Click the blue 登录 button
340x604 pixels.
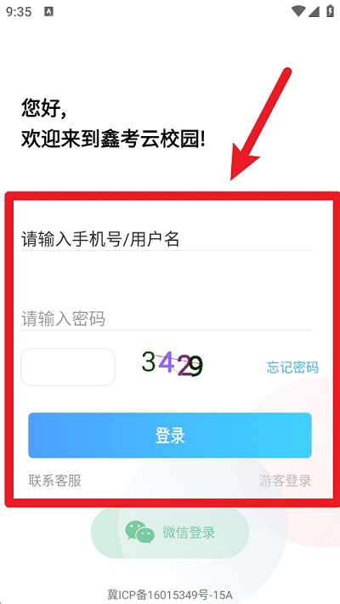tap(170, 436)
